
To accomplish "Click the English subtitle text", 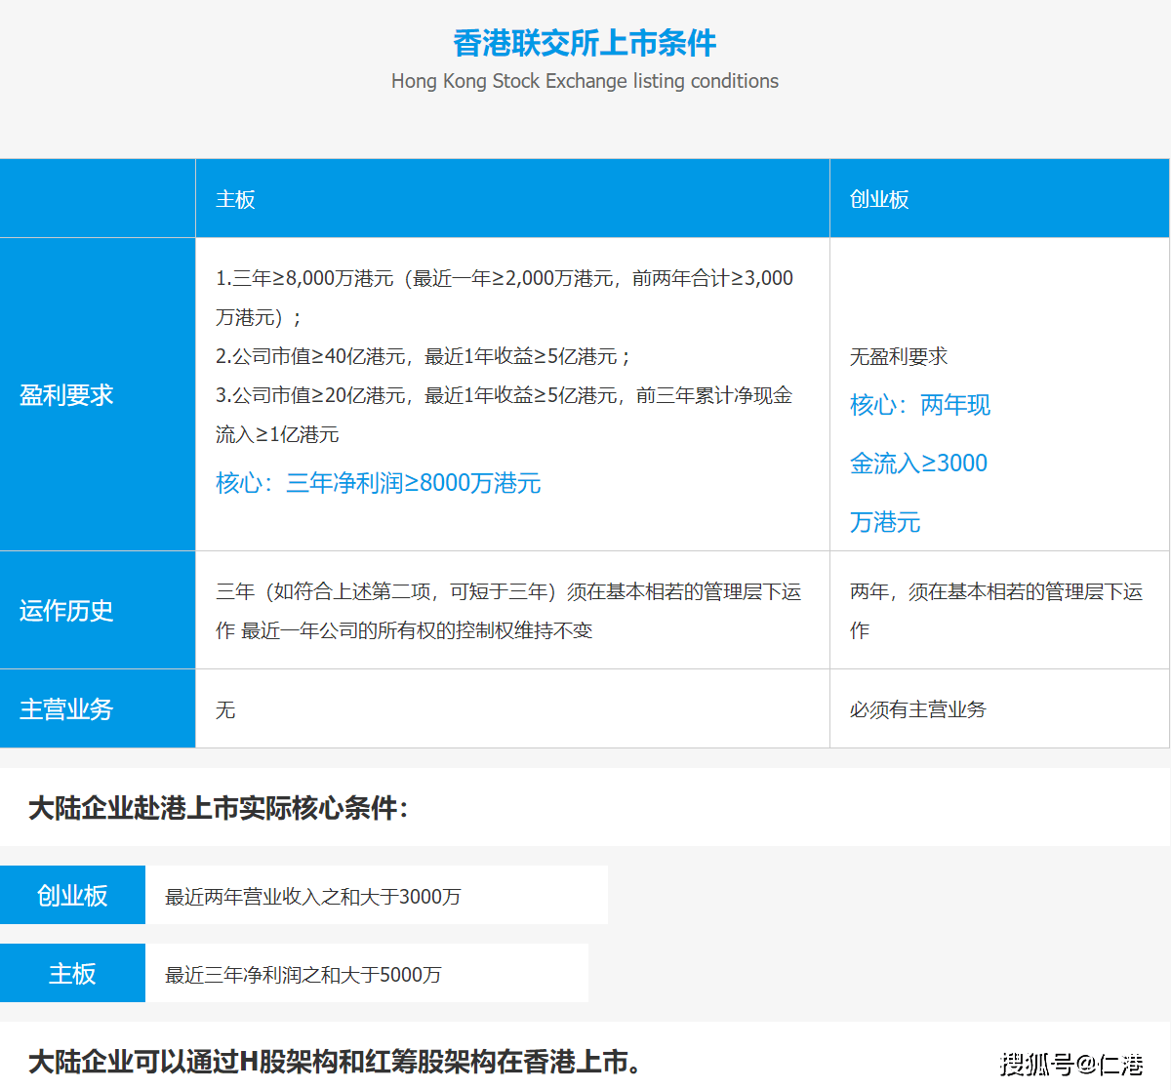I will [585, 81].
